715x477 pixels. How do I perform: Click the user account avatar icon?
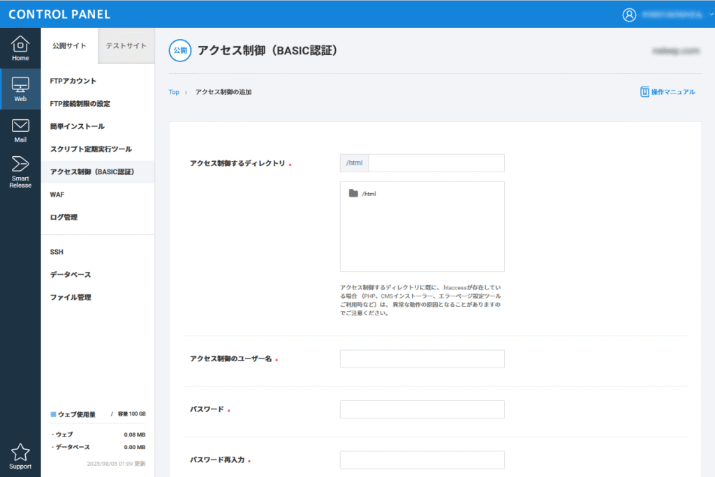click(x=629, y=15)
